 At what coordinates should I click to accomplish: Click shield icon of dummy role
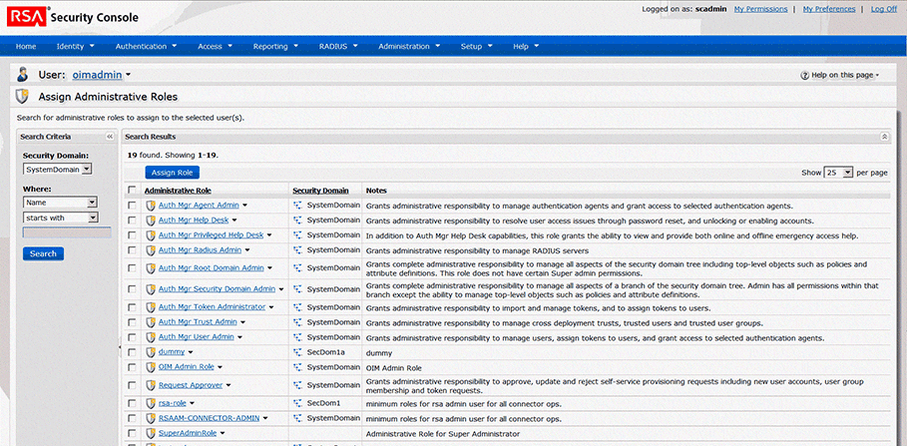[x=151, y=352]
